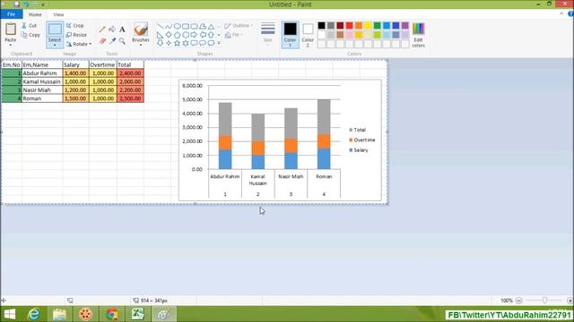Click Cut in the Clipboard group
Screen dimensions: 574x322
tap(30, 26)
